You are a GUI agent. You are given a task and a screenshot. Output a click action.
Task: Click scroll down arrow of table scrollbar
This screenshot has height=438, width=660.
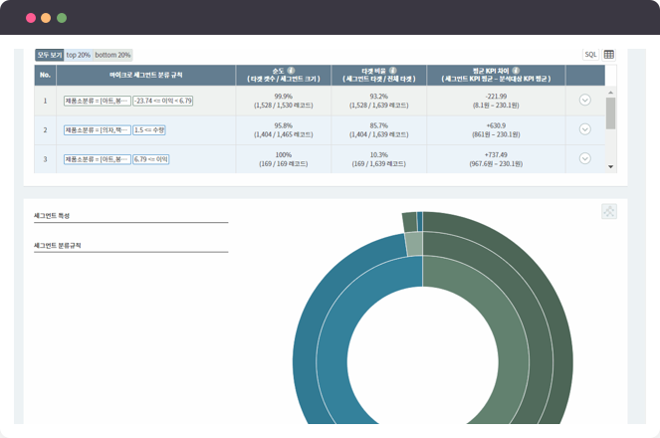pos(610,167)
